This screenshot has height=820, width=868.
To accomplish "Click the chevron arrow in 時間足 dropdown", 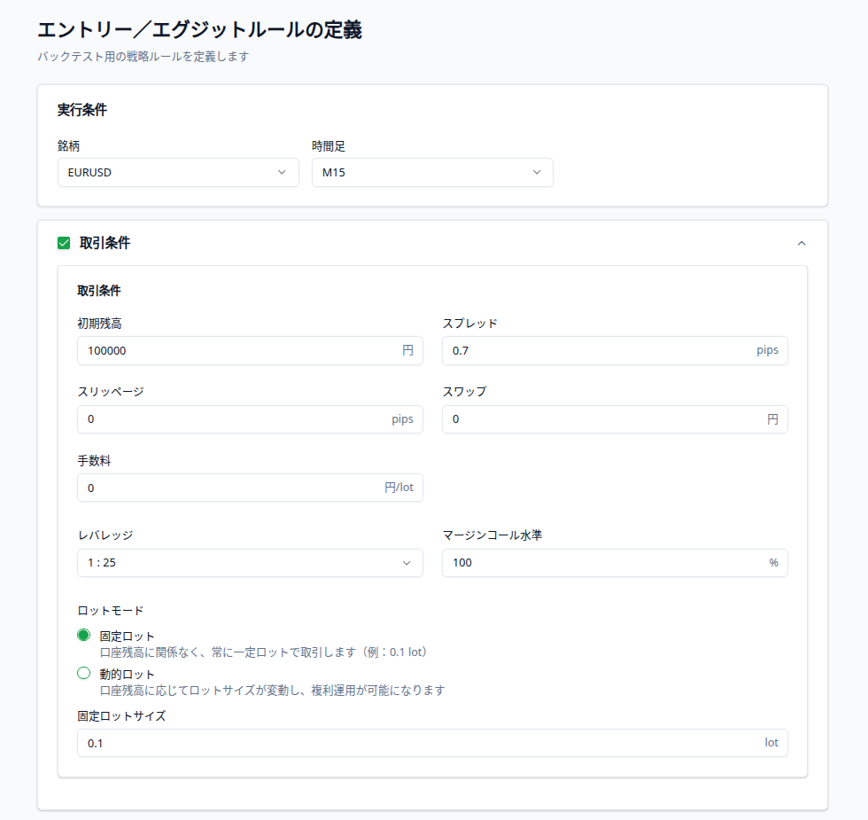I will [x=537, y=173].
